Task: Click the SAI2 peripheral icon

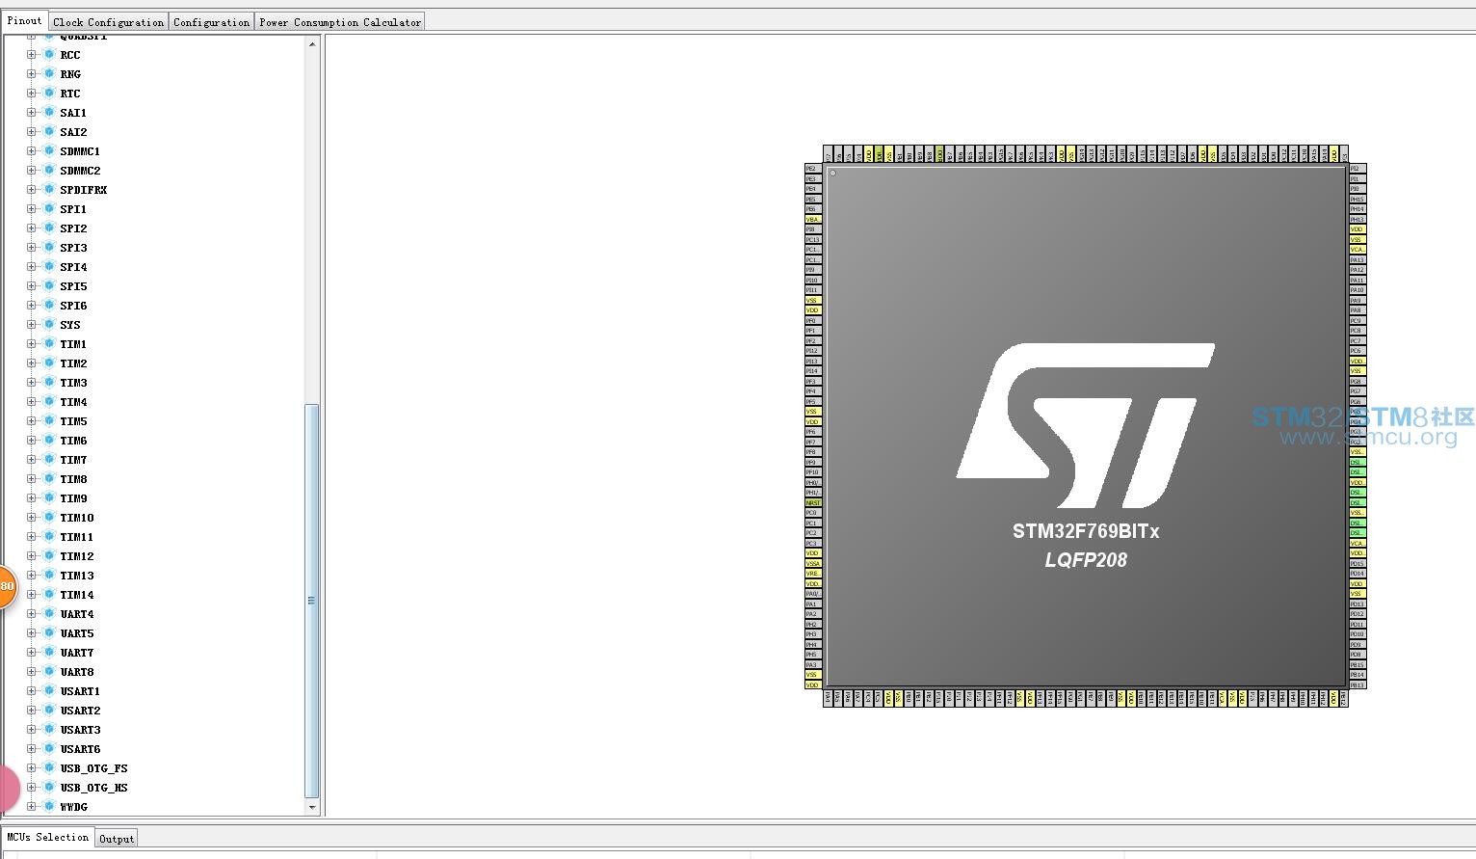Action: (x=49, y=132)
